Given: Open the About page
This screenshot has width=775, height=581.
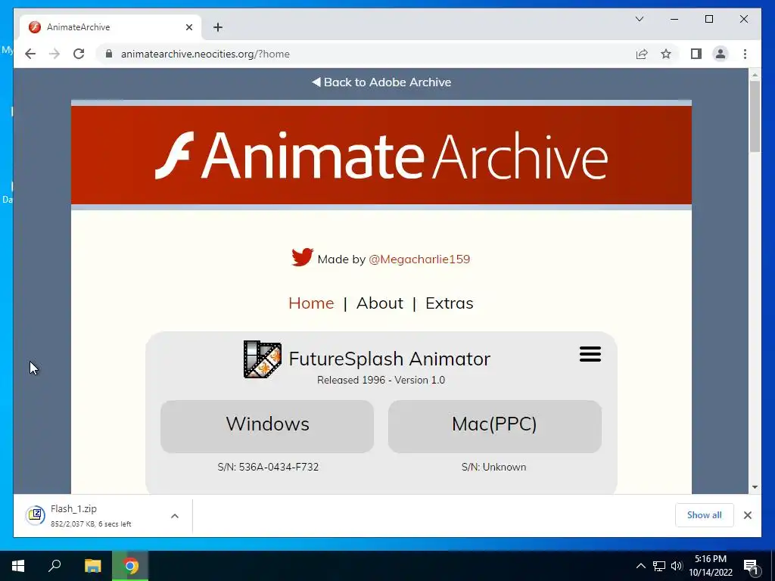Looking at the screenshot, I should click(x=380, y=303).
